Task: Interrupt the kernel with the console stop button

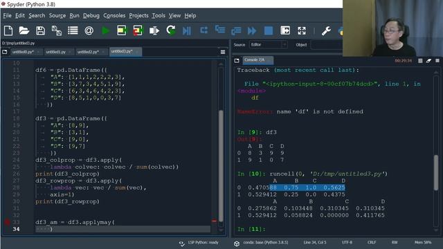Action: (420, 61)
